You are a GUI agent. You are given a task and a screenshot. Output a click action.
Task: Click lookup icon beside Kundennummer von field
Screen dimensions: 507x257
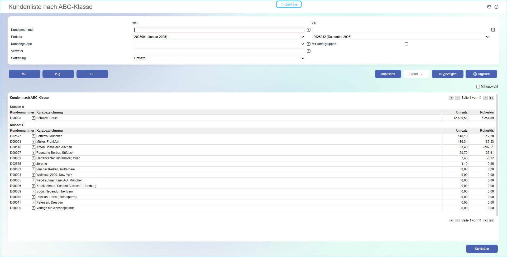(x=309, y=30)
